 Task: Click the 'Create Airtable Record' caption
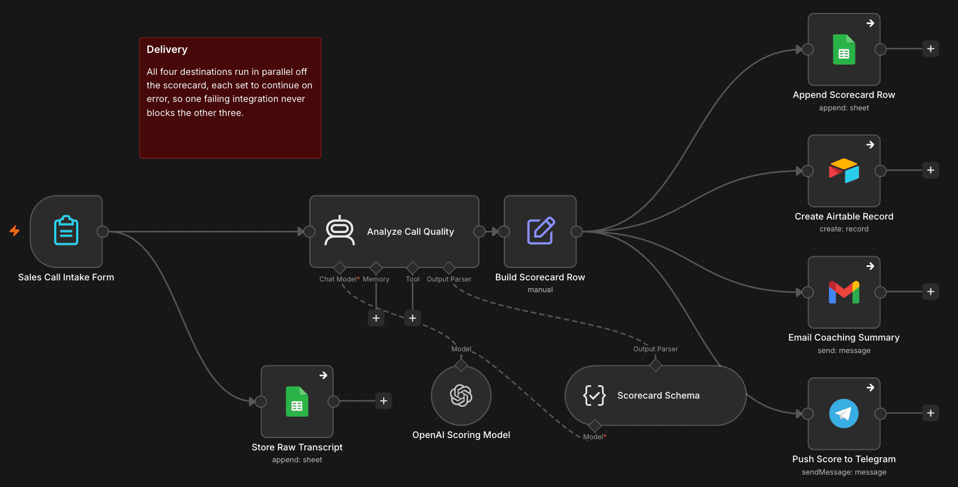844,216
